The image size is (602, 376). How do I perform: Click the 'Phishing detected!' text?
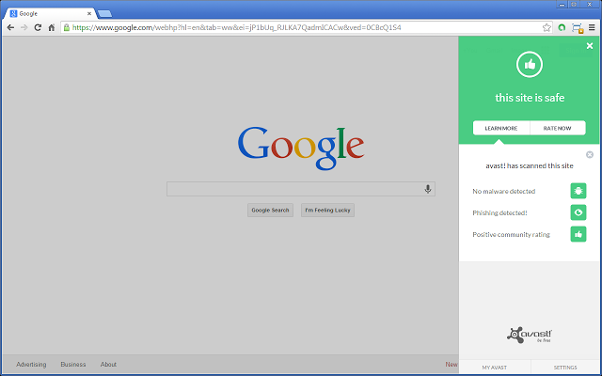point(499,213)
